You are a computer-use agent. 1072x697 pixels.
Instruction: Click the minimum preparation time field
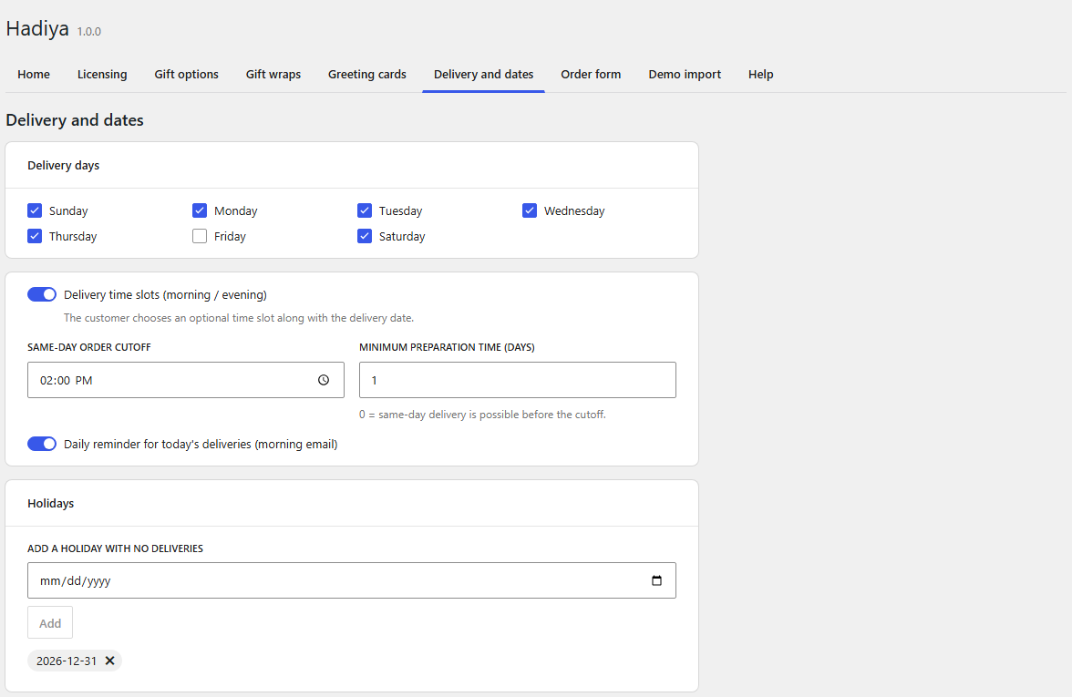tap(518, 380)
